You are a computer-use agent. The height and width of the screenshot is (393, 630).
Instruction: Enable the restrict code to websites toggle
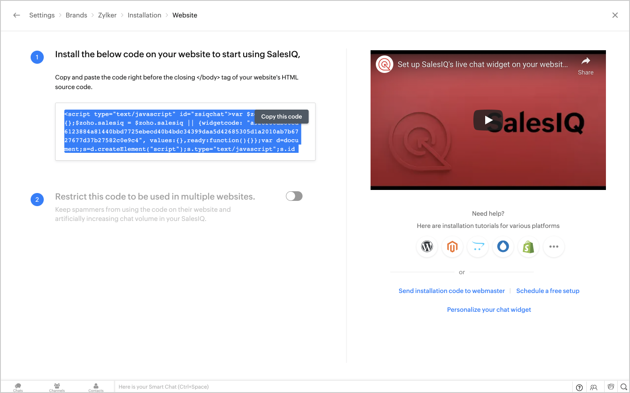pyautogui.click(x=294, y=196)
